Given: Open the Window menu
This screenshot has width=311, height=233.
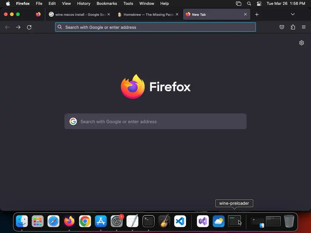Looking at the screenshot, I should [147, 3].
